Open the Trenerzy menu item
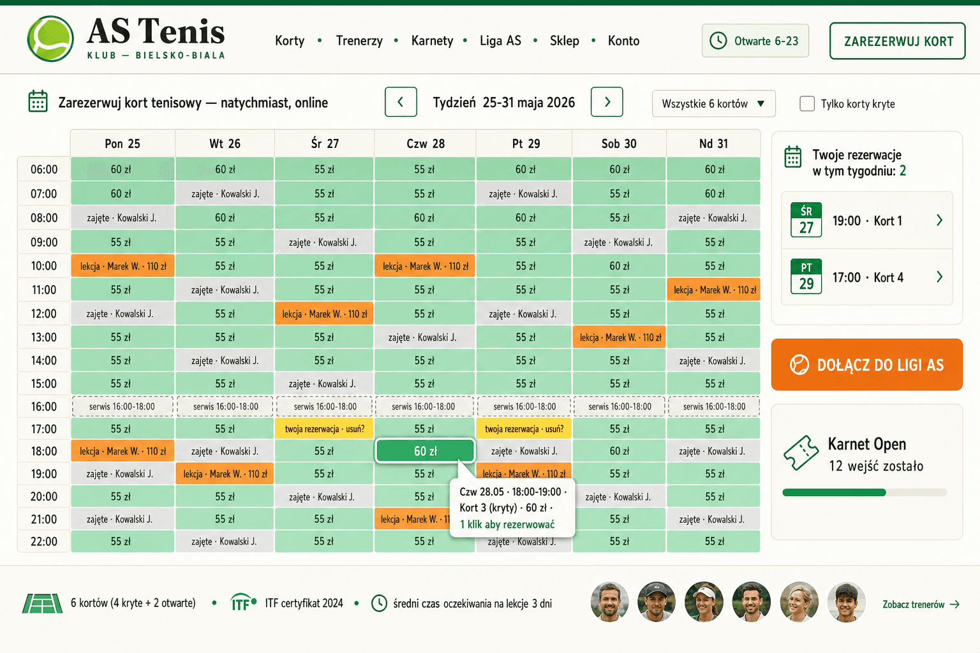This screenshot has width=980, height=653. (x=359, y=41)
